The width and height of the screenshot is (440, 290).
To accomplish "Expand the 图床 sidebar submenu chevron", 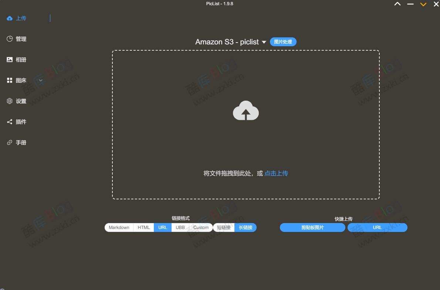I will coord(40,80).
